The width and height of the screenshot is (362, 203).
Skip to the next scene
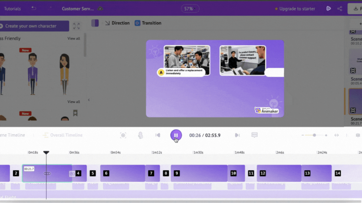237,135
